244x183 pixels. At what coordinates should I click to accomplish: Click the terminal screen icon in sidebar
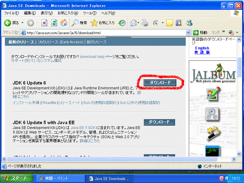(x=212, y=151)
